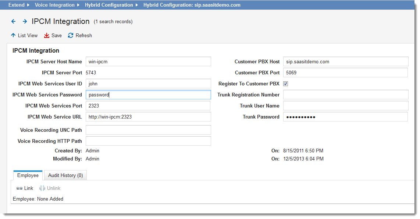Select the Employee tab
The image size is (420, 219).
point(28,176)
